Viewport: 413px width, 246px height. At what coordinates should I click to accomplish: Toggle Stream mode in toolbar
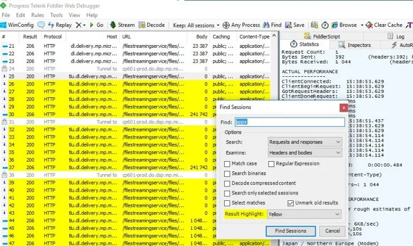click(123, 25)
